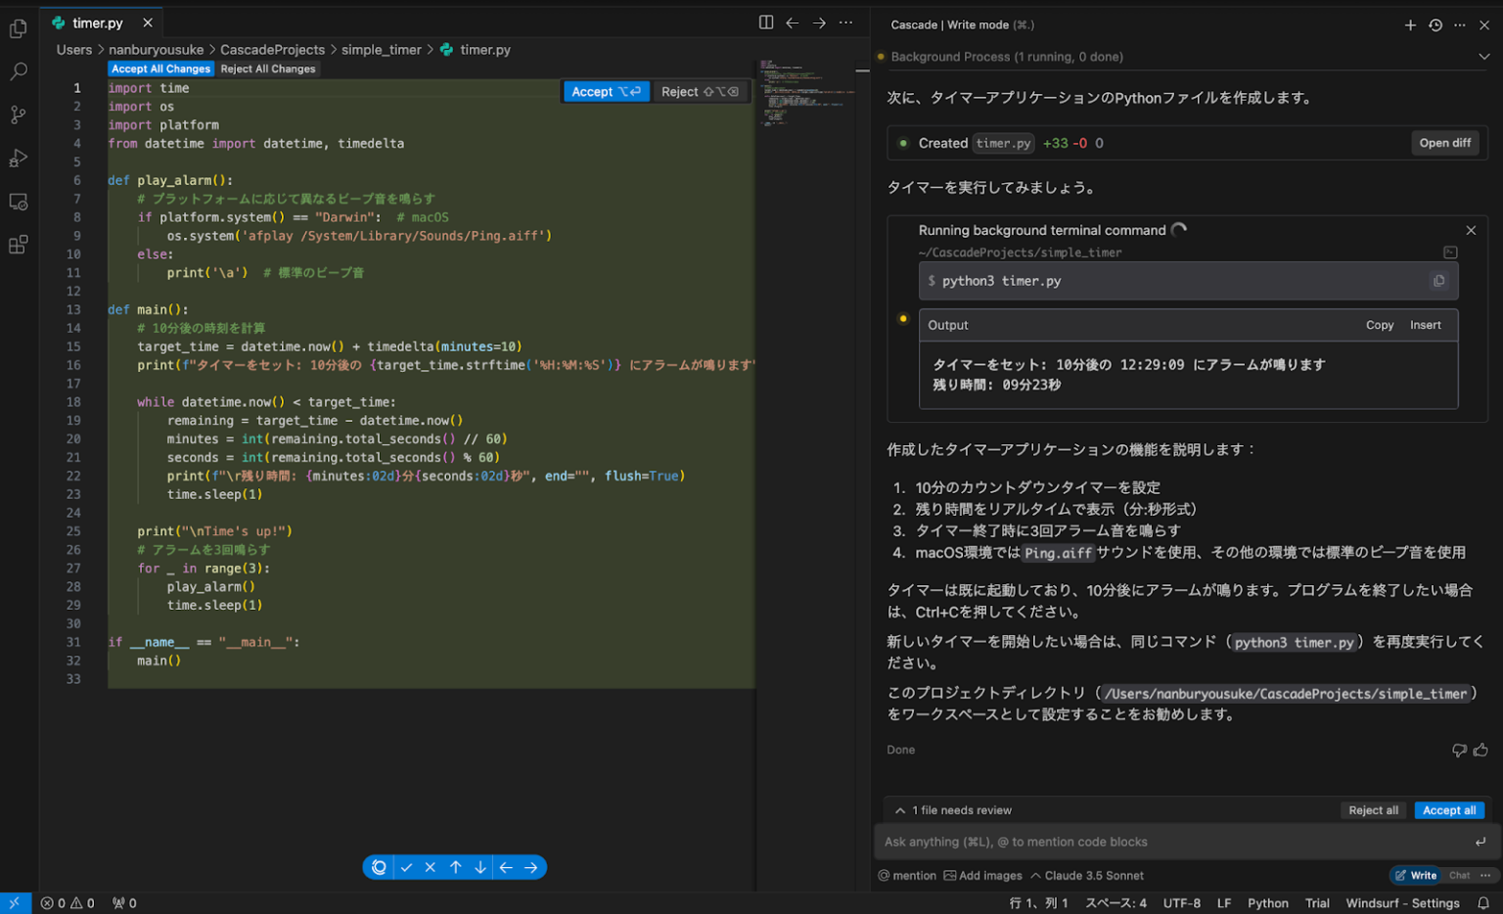Screen dimensions: 1503x914
Task: Toggle the split editor layout icon
Action: pyautogui.click(x=764, y=22)
